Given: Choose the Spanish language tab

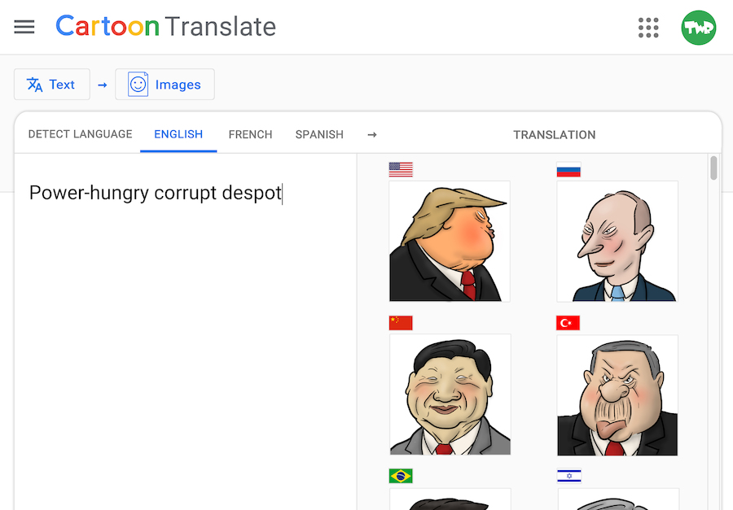Looking at the screenshot, I should point(319,134).
